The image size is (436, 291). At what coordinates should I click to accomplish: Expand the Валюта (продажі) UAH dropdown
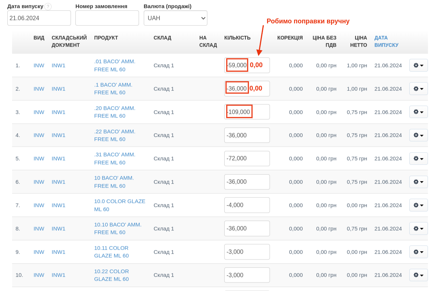[175, 18]
